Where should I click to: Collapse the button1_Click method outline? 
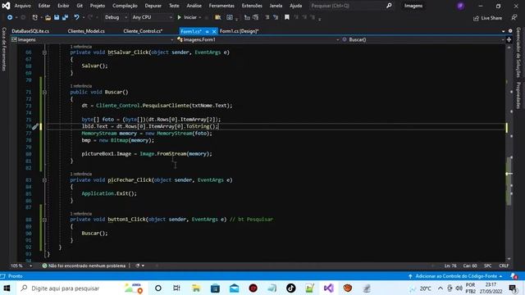click(44, 220)
